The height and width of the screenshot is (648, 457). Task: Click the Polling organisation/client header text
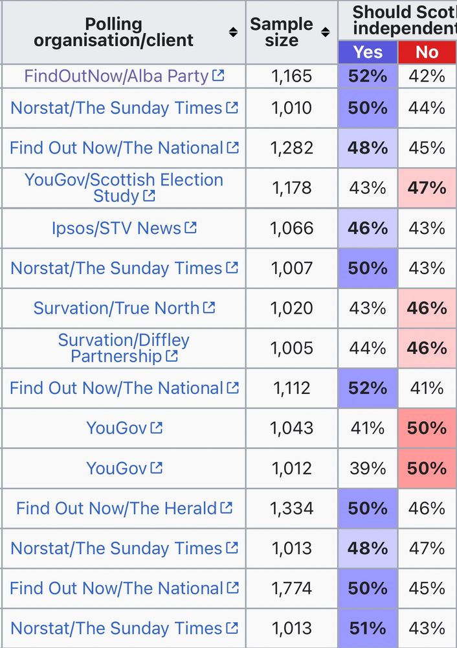click(114, 32)
